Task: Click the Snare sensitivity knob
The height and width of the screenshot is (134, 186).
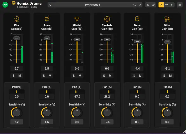Action: point(47,113)
